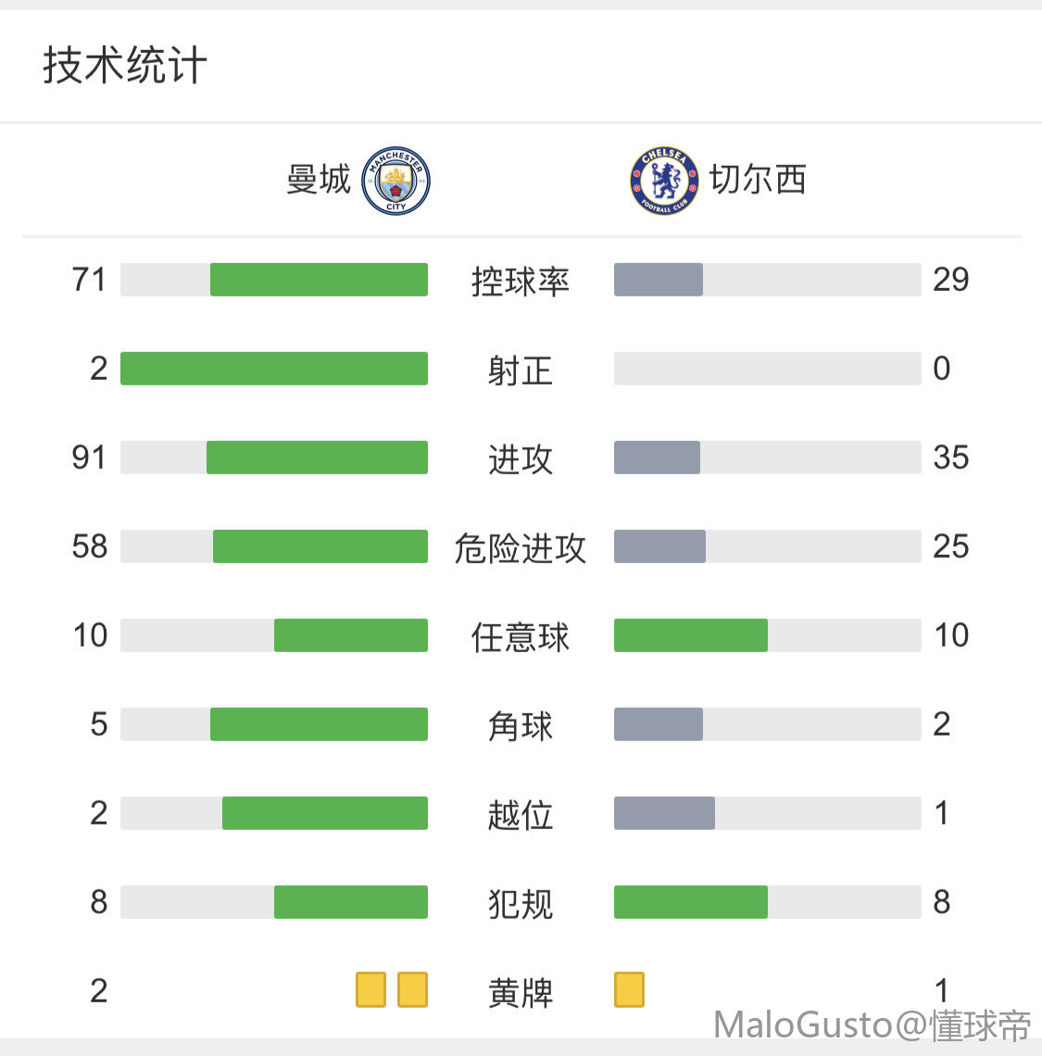Open the 曼城 team name link

click(319, 180)
